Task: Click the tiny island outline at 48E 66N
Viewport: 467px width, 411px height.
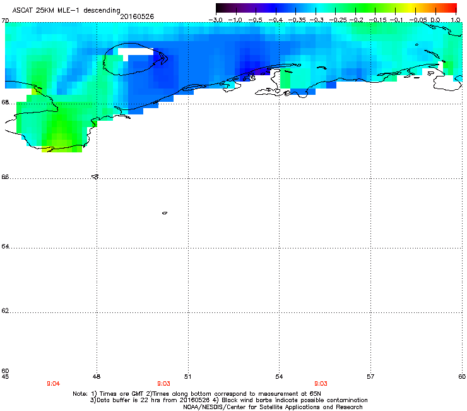Action: click(x=95, y=176)
